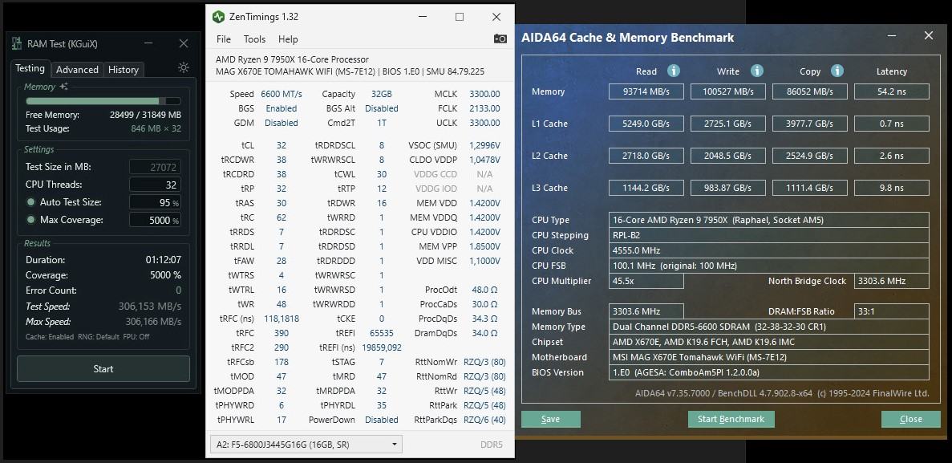952x463 pixels.
Task: Click the PowerDown Disabled value
Action: point(381,420)
